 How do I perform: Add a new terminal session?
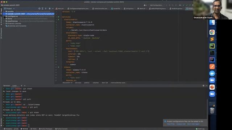coord(21,86)
